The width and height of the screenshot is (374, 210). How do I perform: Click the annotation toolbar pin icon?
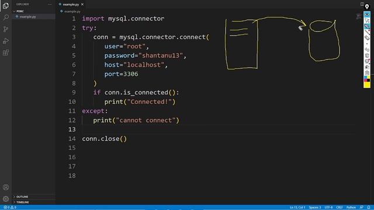tap(367, 6)
